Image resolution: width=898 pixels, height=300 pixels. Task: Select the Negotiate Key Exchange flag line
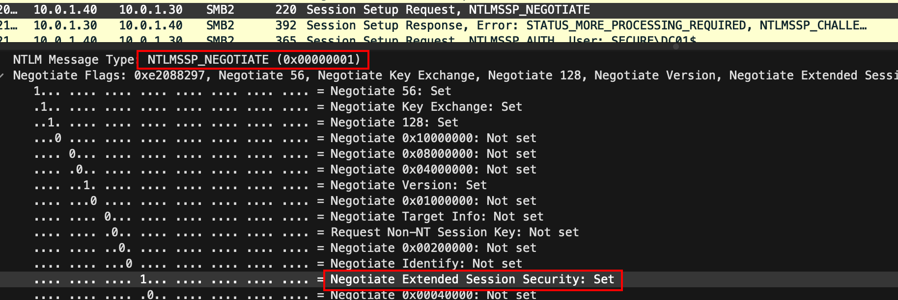click(425, 107)
